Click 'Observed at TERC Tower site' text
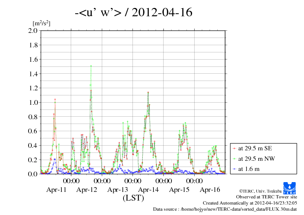 pos(266,197)
